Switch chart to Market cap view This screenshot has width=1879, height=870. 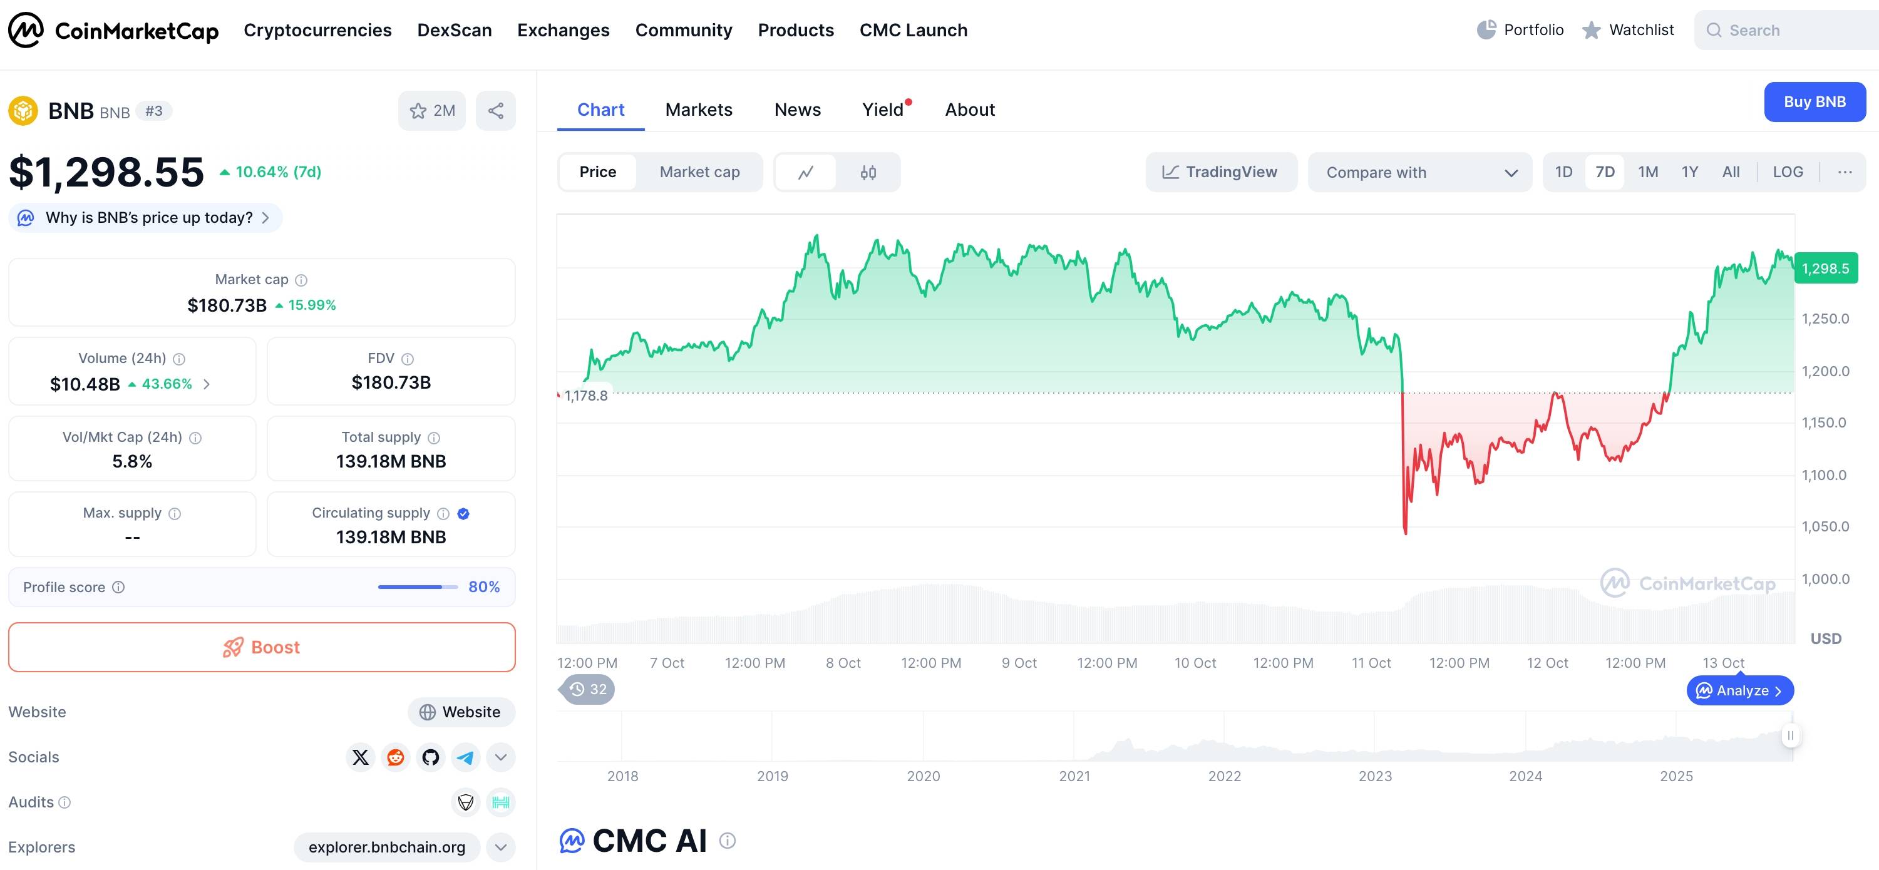(x=699, y=172)
